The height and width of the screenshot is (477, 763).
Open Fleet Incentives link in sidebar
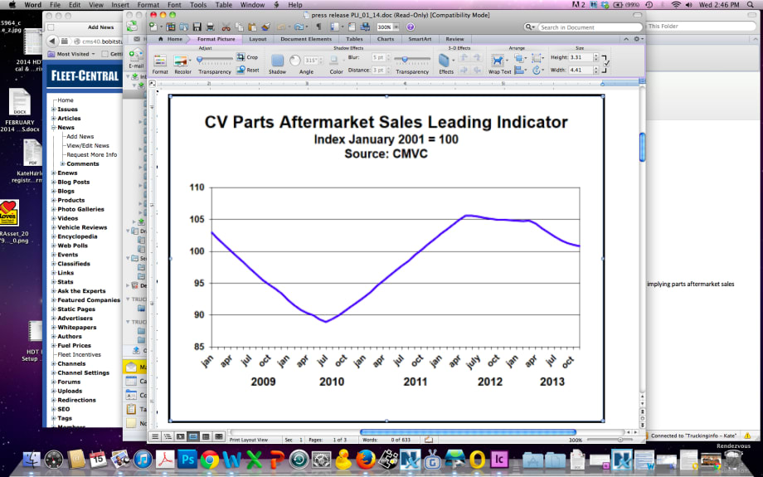[x=80, y=355]
